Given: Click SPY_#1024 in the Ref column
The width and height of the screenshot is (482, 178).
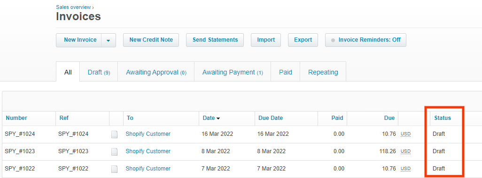Looking at the screenshot, I should pos(73,134).
